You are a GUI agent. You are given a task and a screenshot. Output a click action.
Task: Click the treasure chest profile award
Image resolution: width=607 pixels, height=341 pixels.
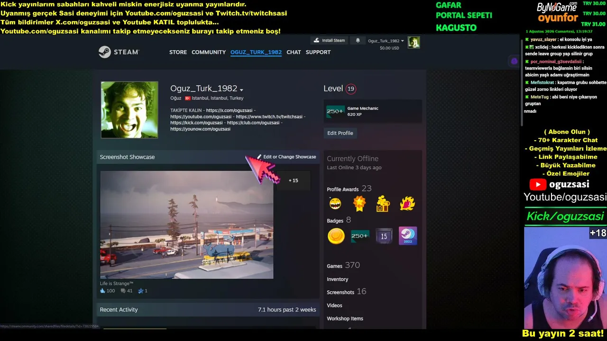coord(383,204)
